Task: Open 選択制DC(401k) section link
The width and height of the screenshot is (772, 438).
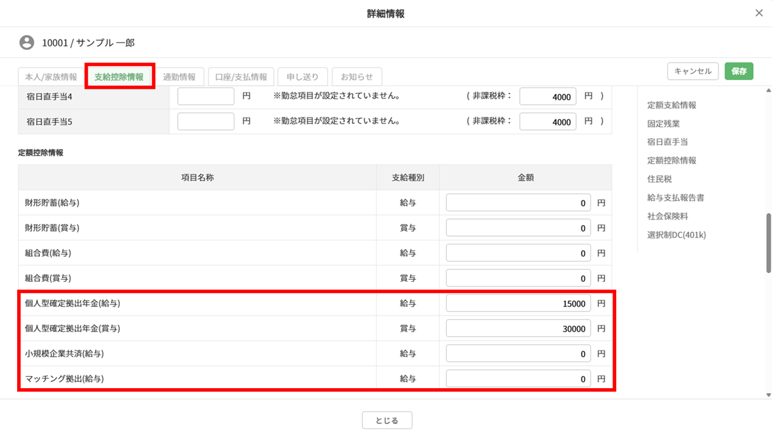Action: [x=676, y=235]
